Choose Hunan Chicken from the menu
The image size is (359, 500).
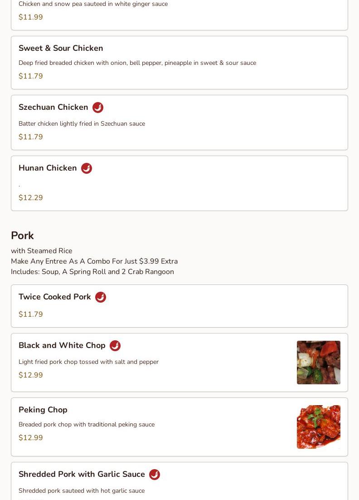[x=48, y=168]
